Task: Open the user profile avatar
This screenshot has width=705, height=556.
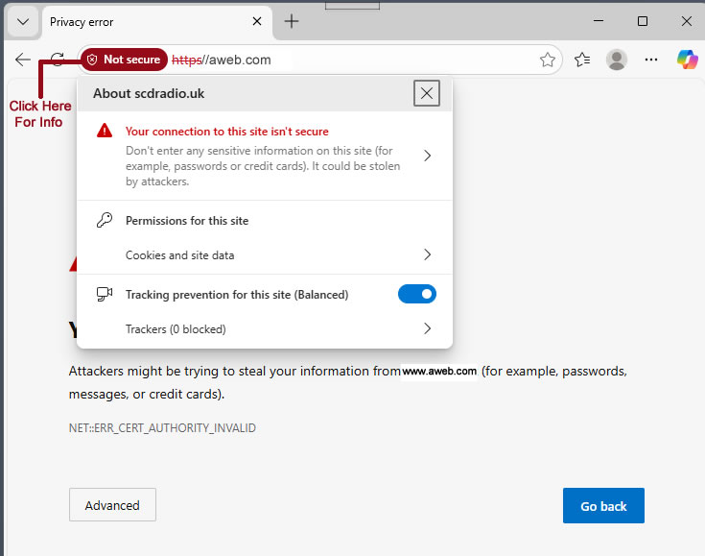Action: (617, 60)
